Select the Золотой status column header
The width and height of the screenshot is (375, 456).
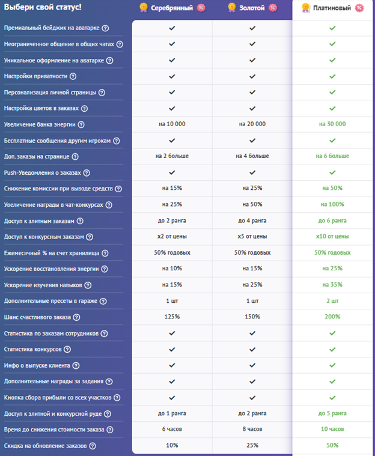(x=252, y=8)
